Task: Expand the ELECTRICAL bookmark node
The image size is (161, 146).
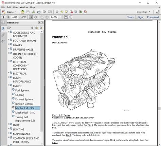Action: tap(9, 73)
